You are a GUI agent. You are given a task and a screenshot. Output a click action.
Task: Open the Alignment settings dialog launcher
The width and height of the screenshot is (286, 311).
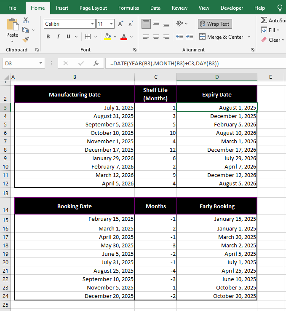(252, 50)
